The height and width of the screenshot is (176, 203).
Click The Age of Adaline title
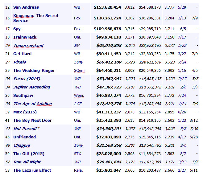pos(32,104)
